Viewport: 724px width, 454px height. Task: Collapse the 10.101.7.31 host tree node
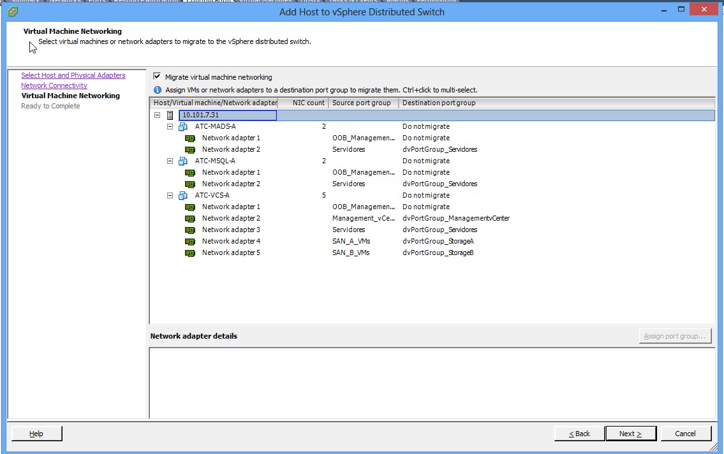pyautogui.click(x=157, y=115)
